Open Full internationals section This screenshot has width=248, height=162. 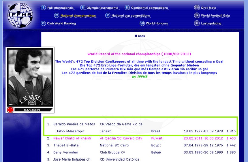[x=61, y=8]
